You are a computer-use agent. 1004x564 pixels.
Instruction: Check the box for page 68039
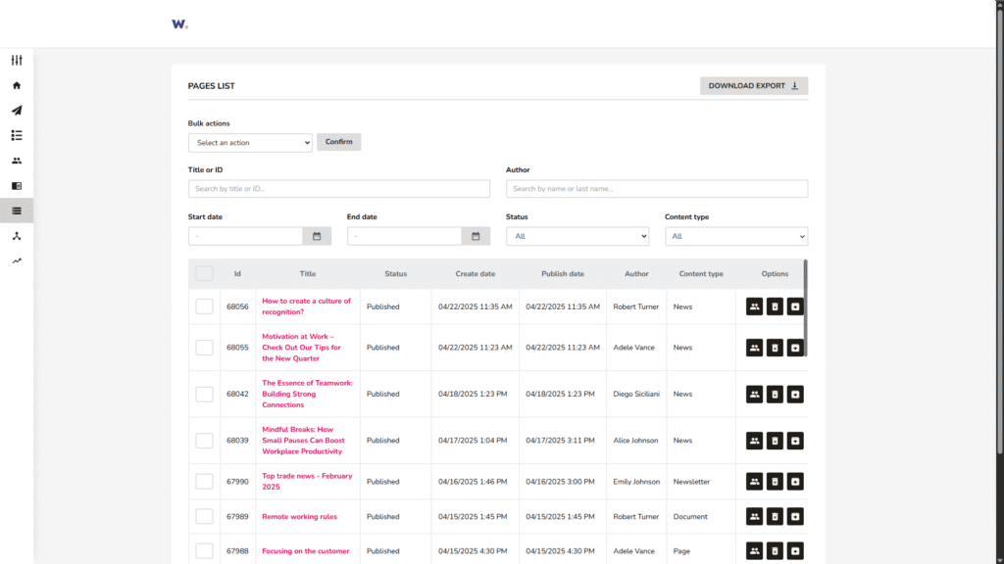click(204, 441)
